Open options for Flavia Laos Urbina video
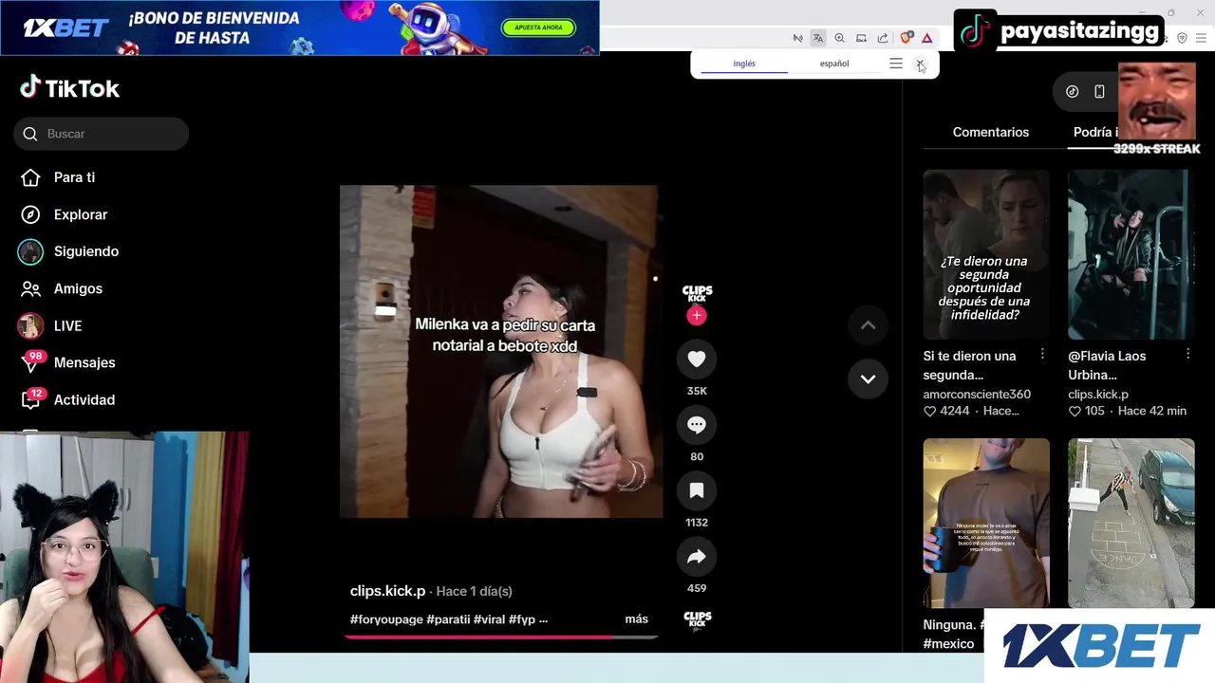 [1187, 354]
